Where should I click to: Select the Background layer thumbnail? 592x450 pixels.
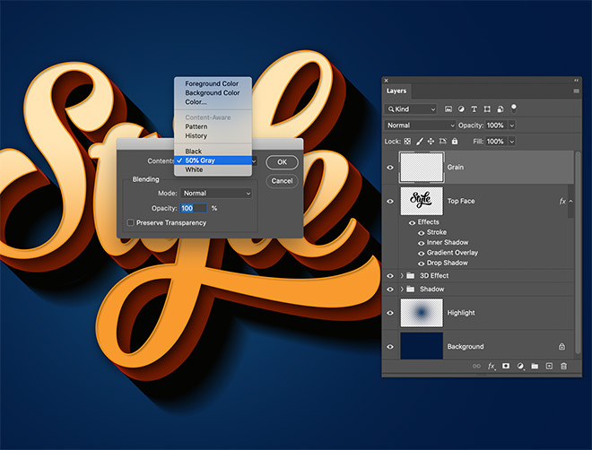[422, 346]
